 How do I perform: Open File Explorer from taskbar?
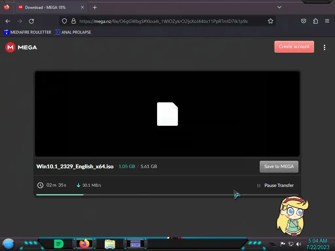110,244
